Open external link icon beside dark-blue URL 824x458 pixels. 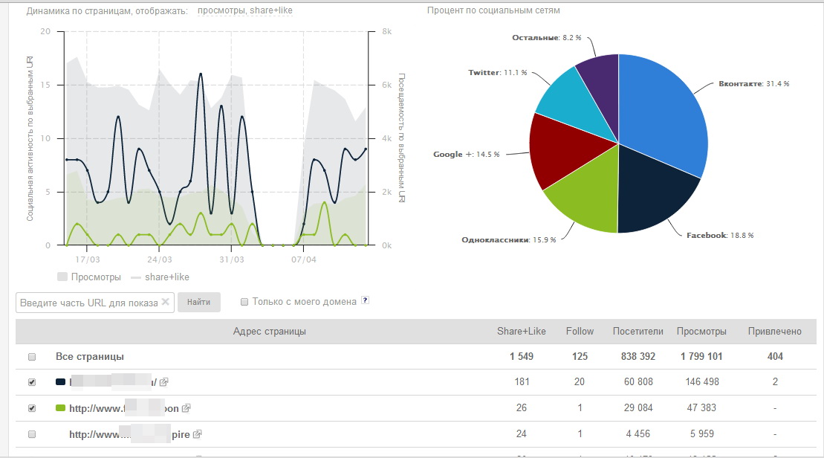163,382
